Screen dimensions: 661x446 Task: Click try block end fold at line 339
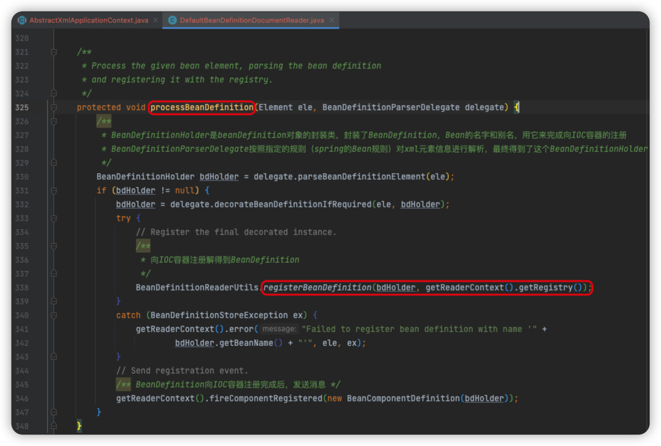[54, 301]
